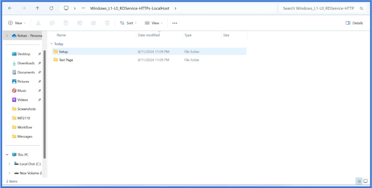Click the pin icon beside Pictures
Image resolution: width=372 pixels, height=188 pixels.
pyautogui.click(x=40, y=81)
